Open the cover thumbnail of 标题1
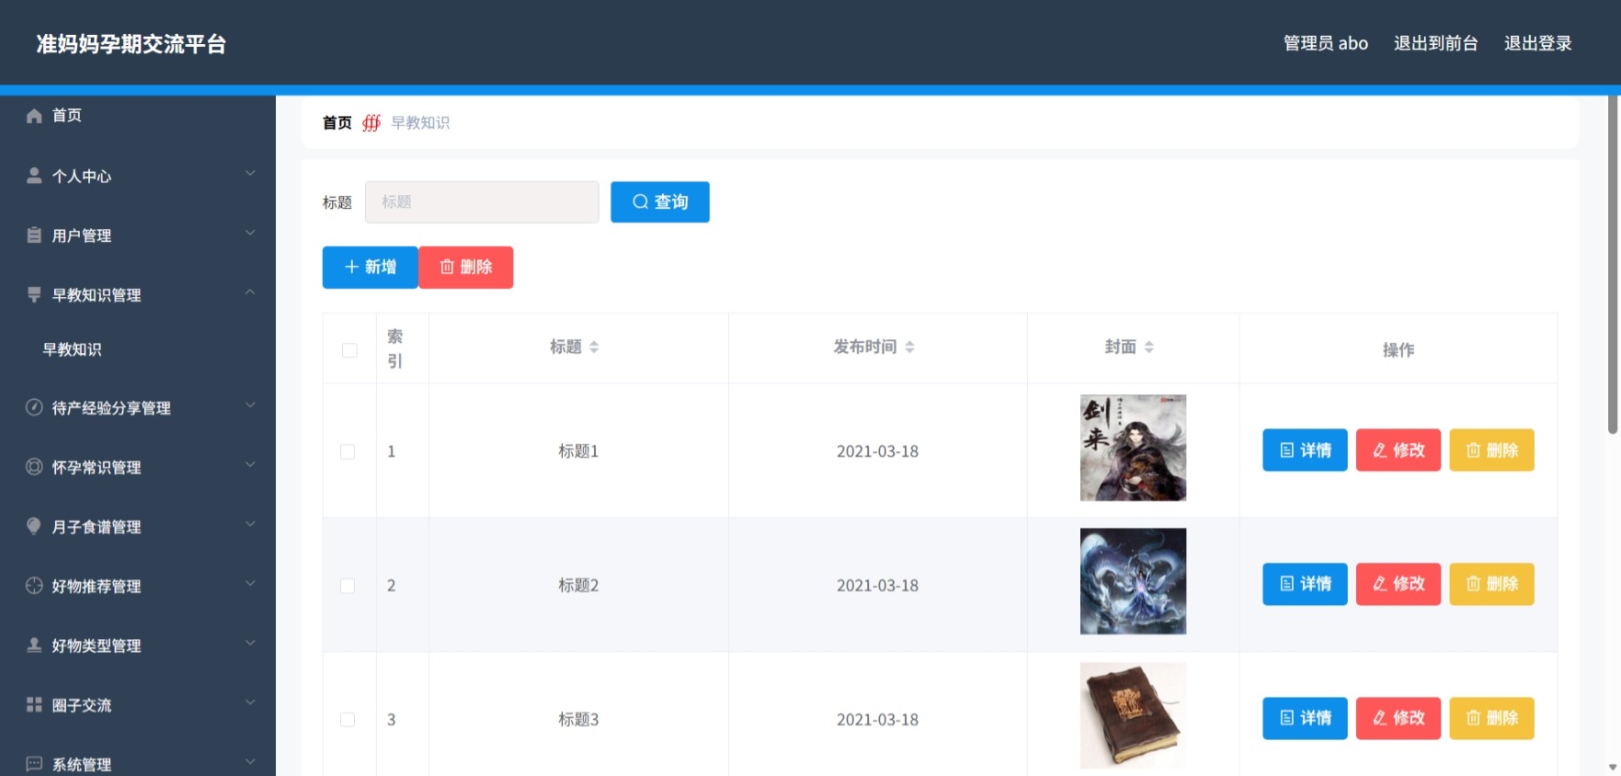Screen dimensions: 1621x776 coord(1133,448)
